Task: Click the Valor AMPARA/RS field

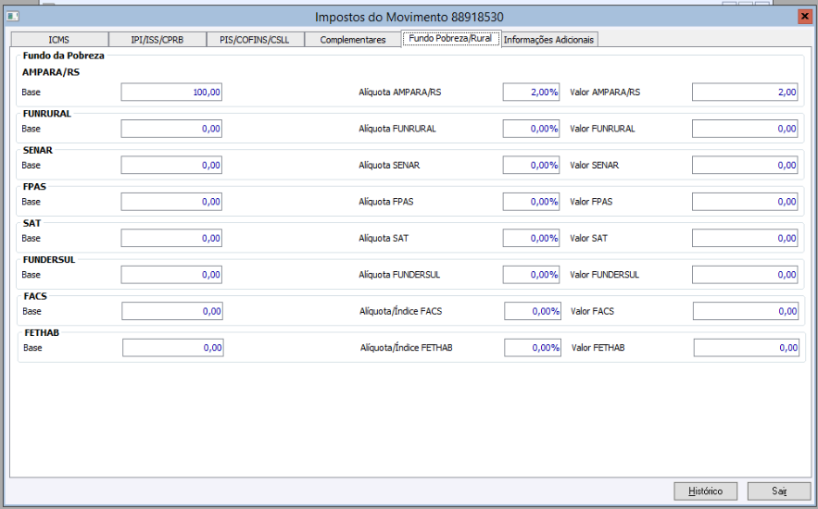Action: click(x=745, y=93)
